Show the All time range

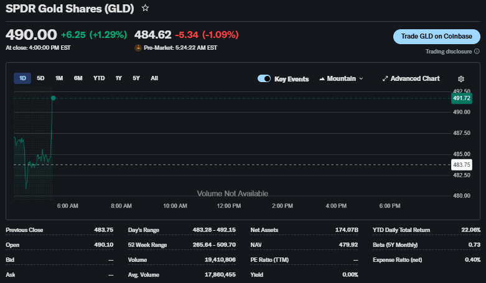(154, 78)
